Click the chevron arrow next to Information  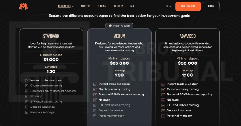(x=73, y=6)
